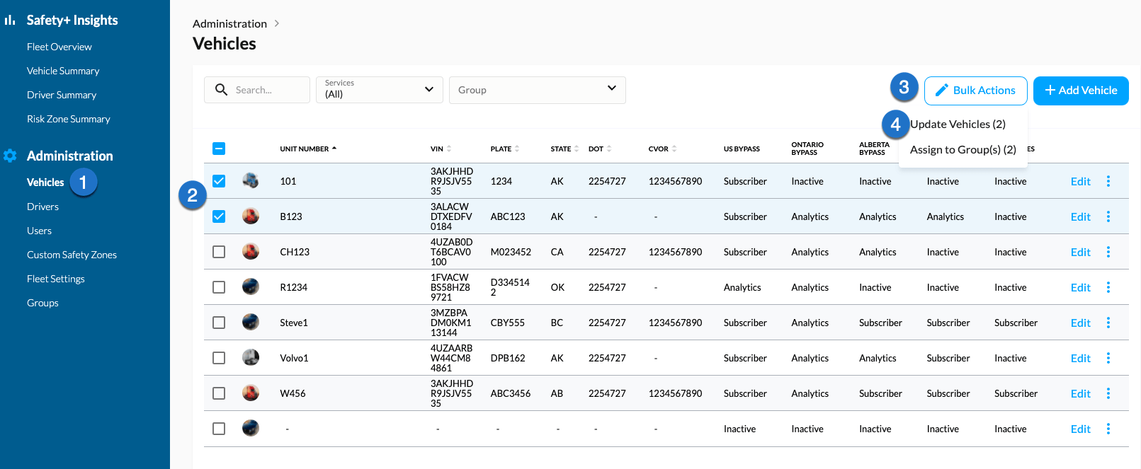Open Fleet Settings

56,279
